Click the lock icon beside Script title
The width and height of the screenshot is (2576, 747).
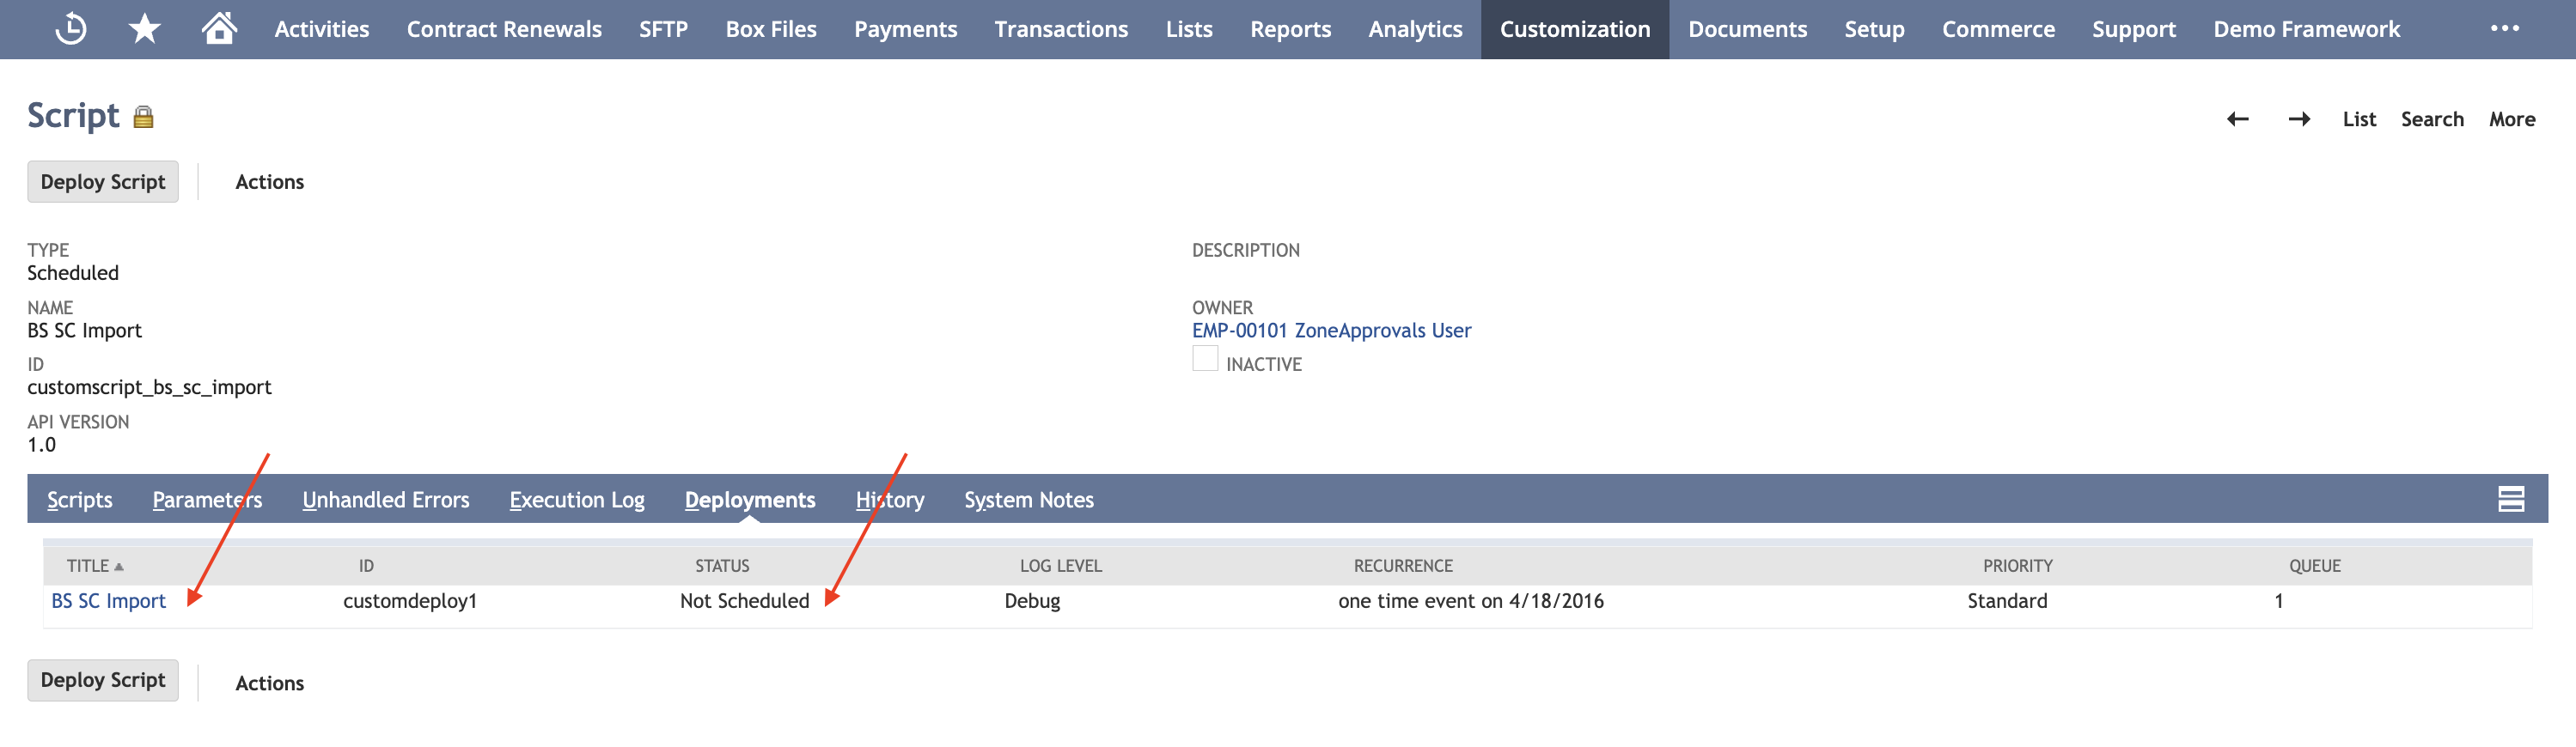click(144, 117)
